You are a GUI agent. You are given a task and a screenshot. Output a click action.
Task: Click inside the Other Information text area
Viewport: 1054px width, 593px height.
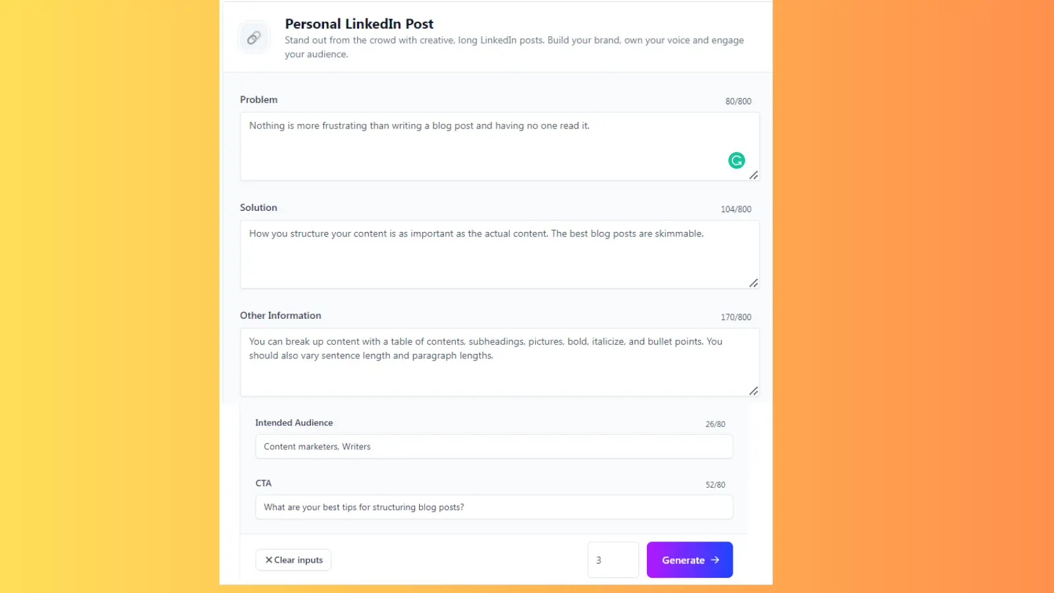click(x=499, y=362)
